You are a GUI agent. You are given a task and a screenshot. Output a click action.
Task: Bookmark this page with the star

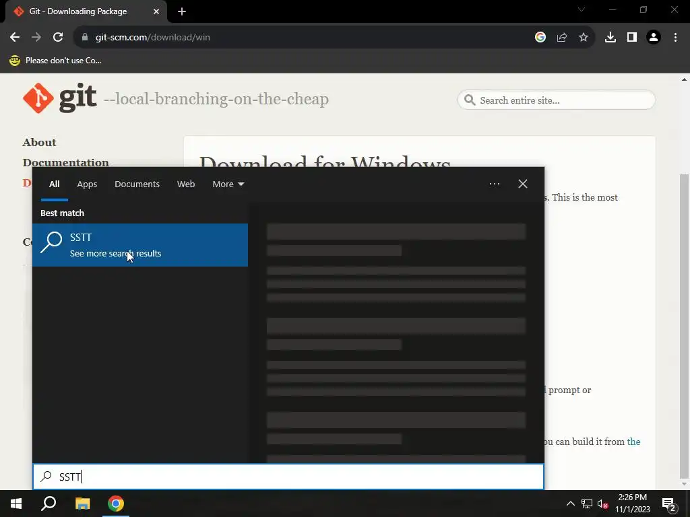coord(584,38)
